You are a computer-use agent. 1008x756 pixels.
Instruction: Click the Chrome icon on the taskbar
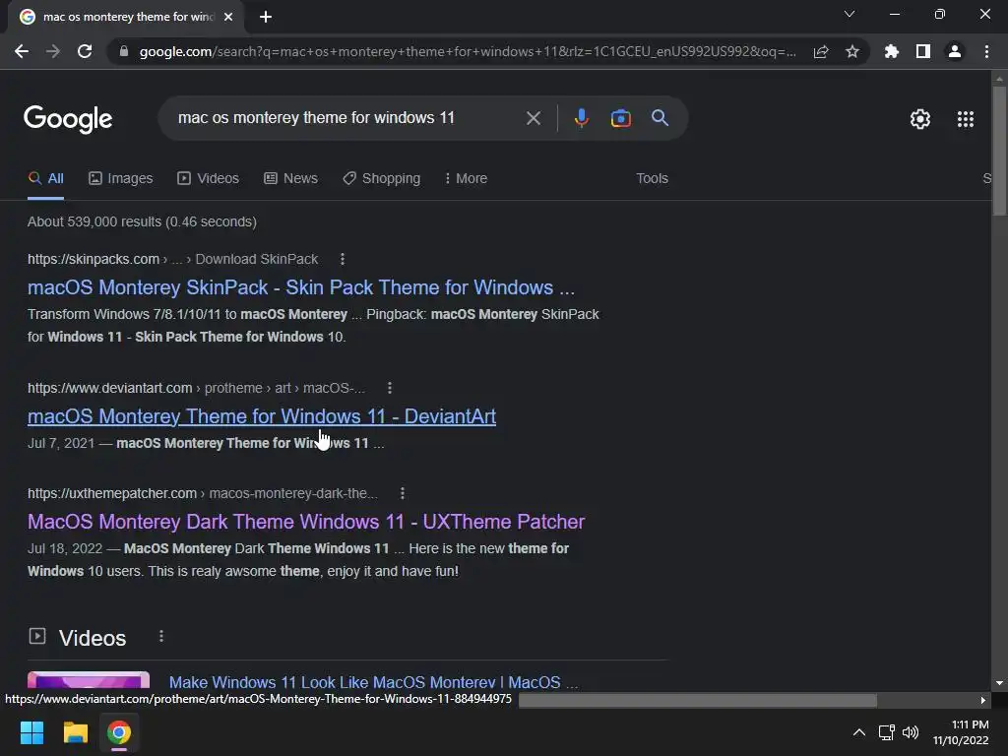119,732
